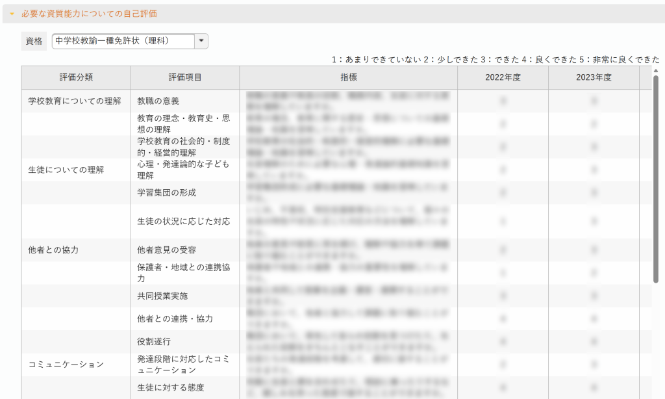Click the 他者意見の受容 cell
This screenshot has width=665, height=399.
[x=166, y=250]
